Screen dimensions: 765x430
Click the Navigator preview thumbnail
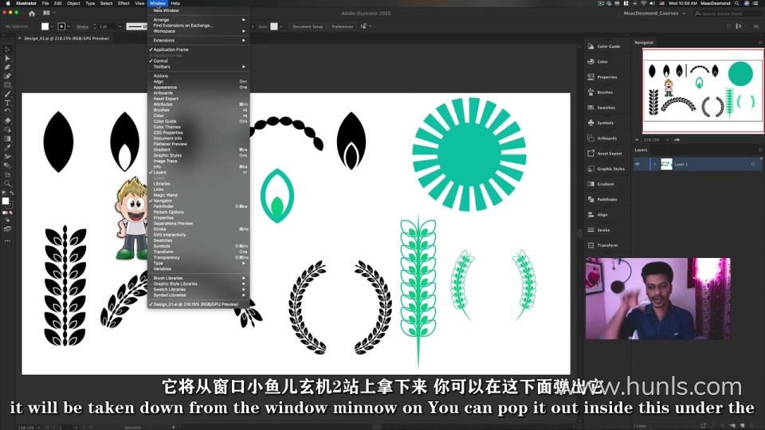click(x=703, y=90)
